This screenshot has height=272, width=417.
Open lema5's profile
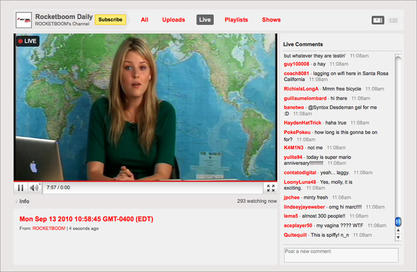291,216
